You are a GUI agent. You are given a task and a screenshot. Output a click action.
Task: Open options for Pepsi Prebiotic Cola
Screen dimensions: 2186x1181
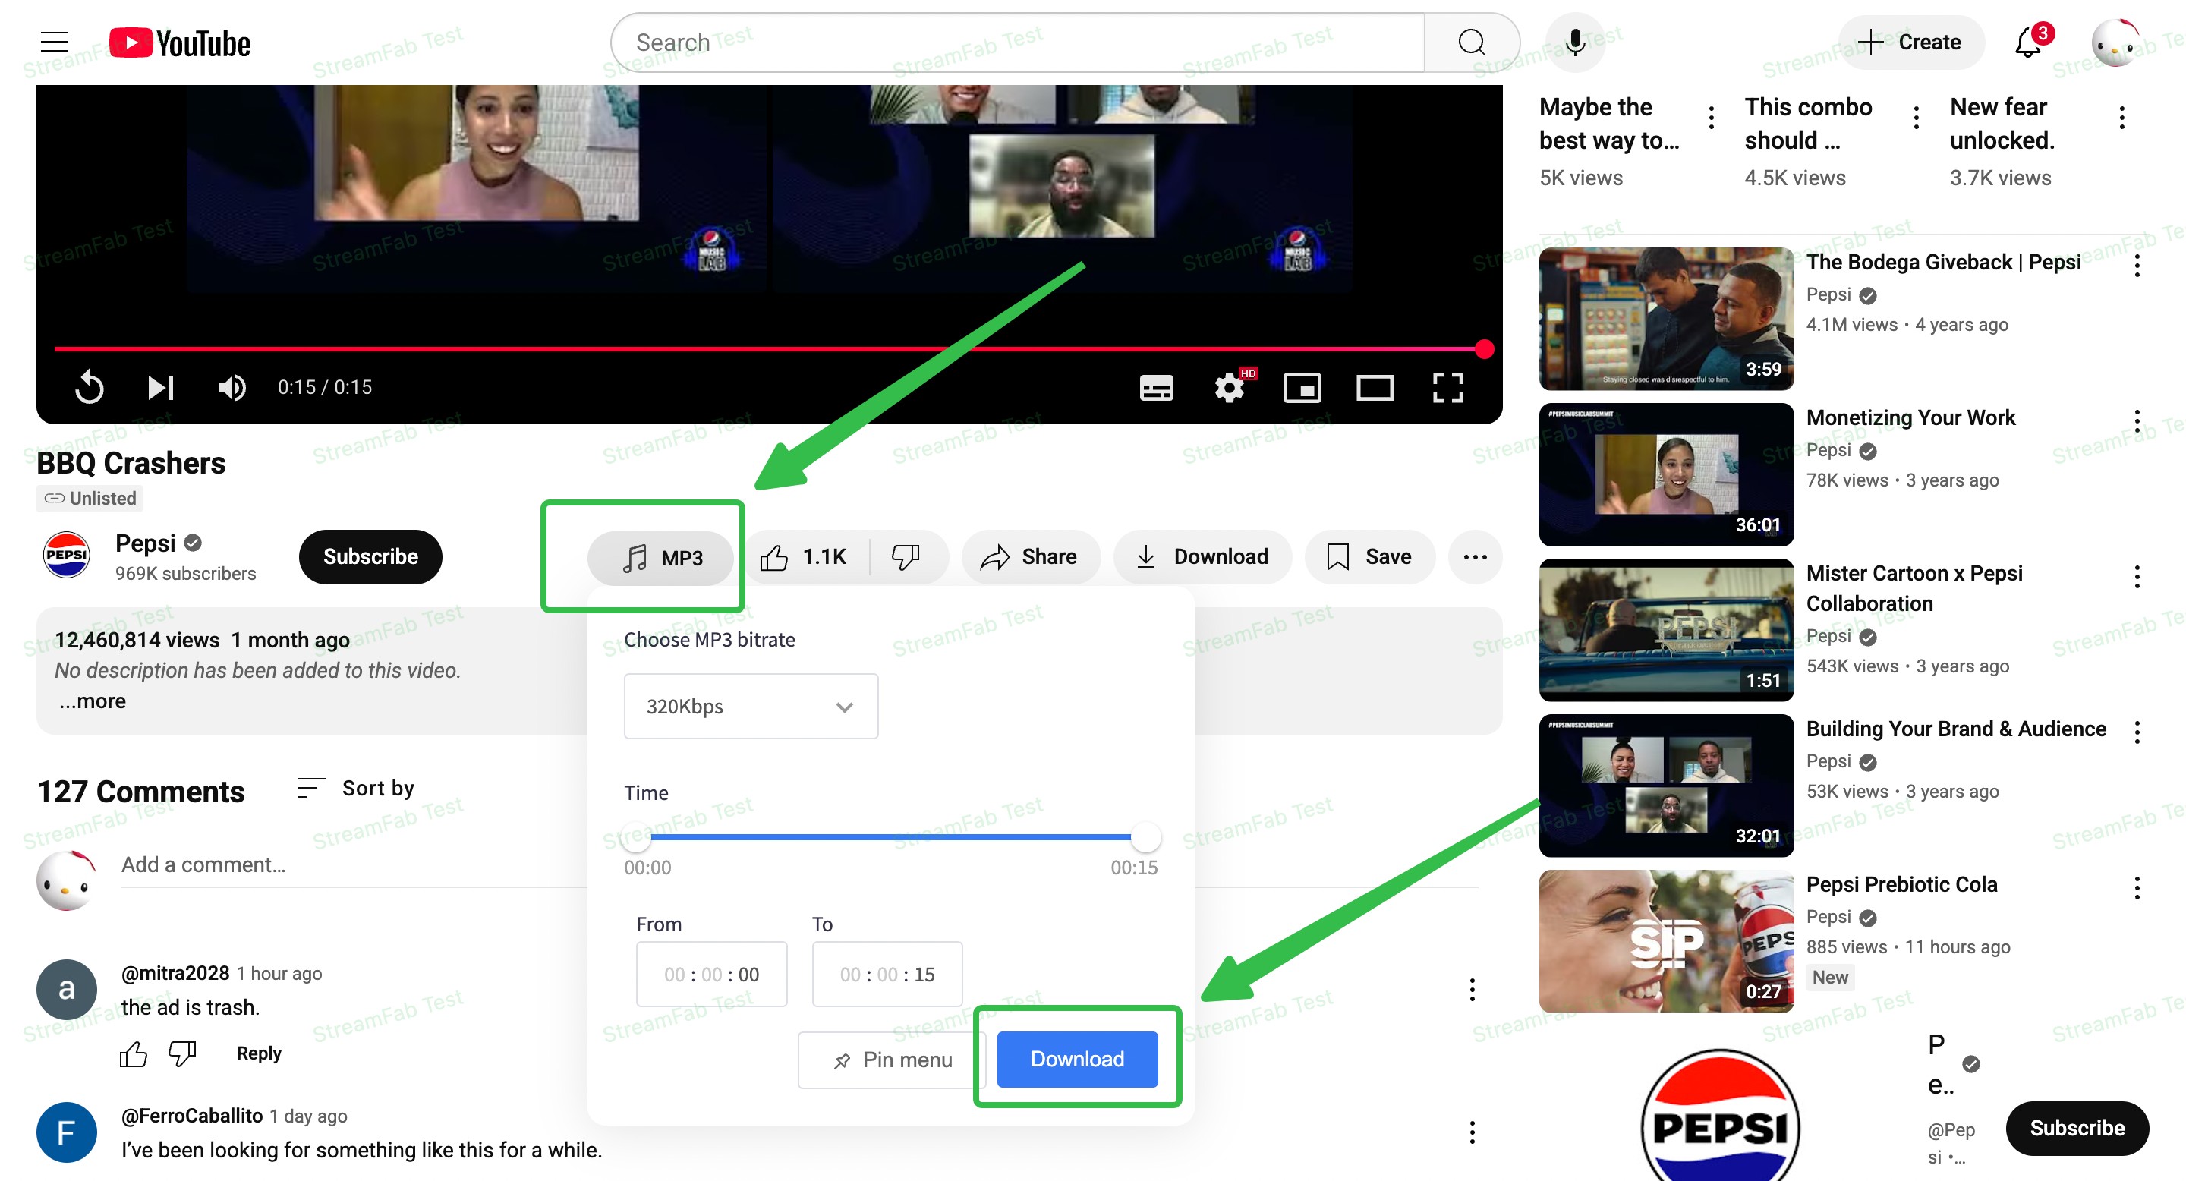coord(2137,889)
